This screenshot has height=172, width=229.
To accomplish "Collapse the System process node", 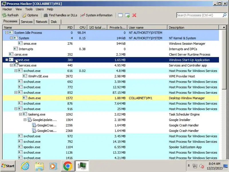I will coord(11,38).
